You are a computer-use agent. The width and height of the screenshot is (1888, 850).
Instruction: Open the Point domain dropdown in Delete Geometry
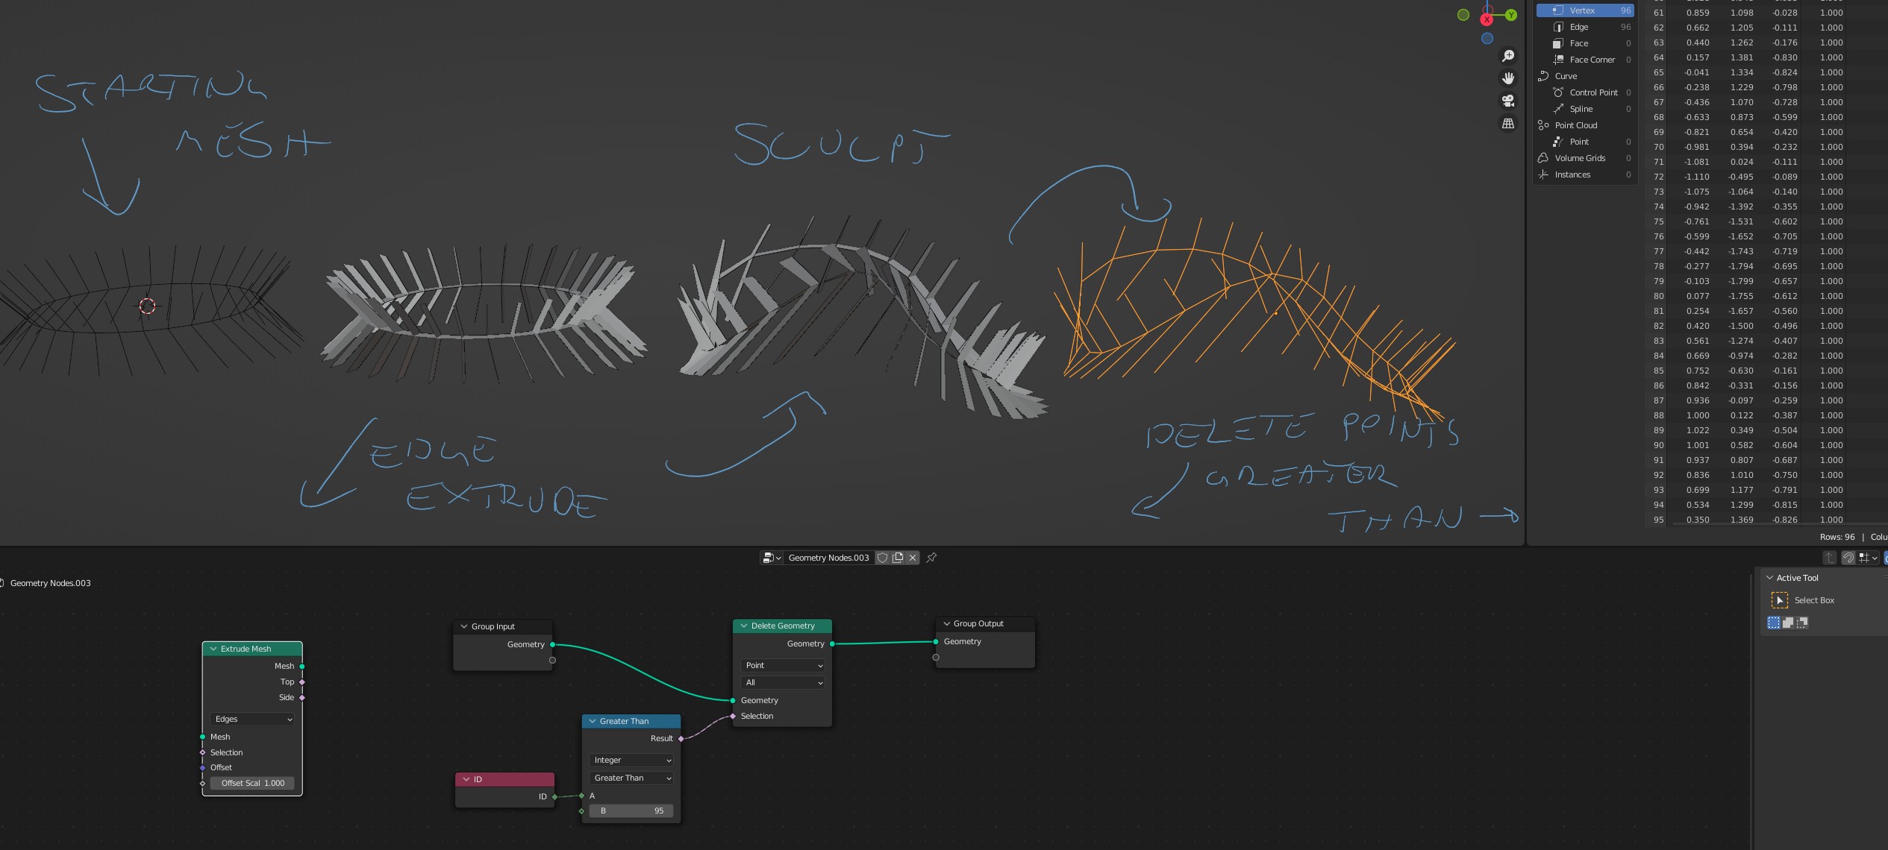783,665
